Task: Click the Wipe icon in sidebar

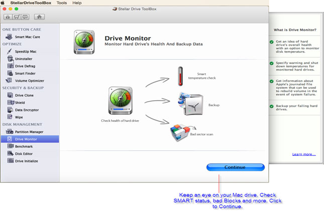Action: pyautogui.click(x=10, y=117)
